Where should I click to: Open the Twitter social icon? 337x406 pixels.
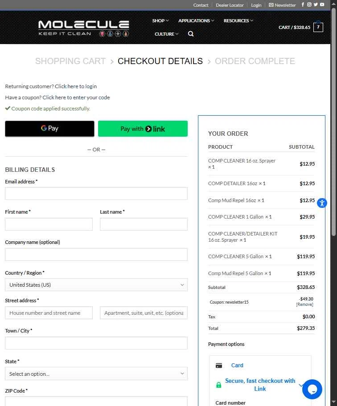(x=316, y=4)
